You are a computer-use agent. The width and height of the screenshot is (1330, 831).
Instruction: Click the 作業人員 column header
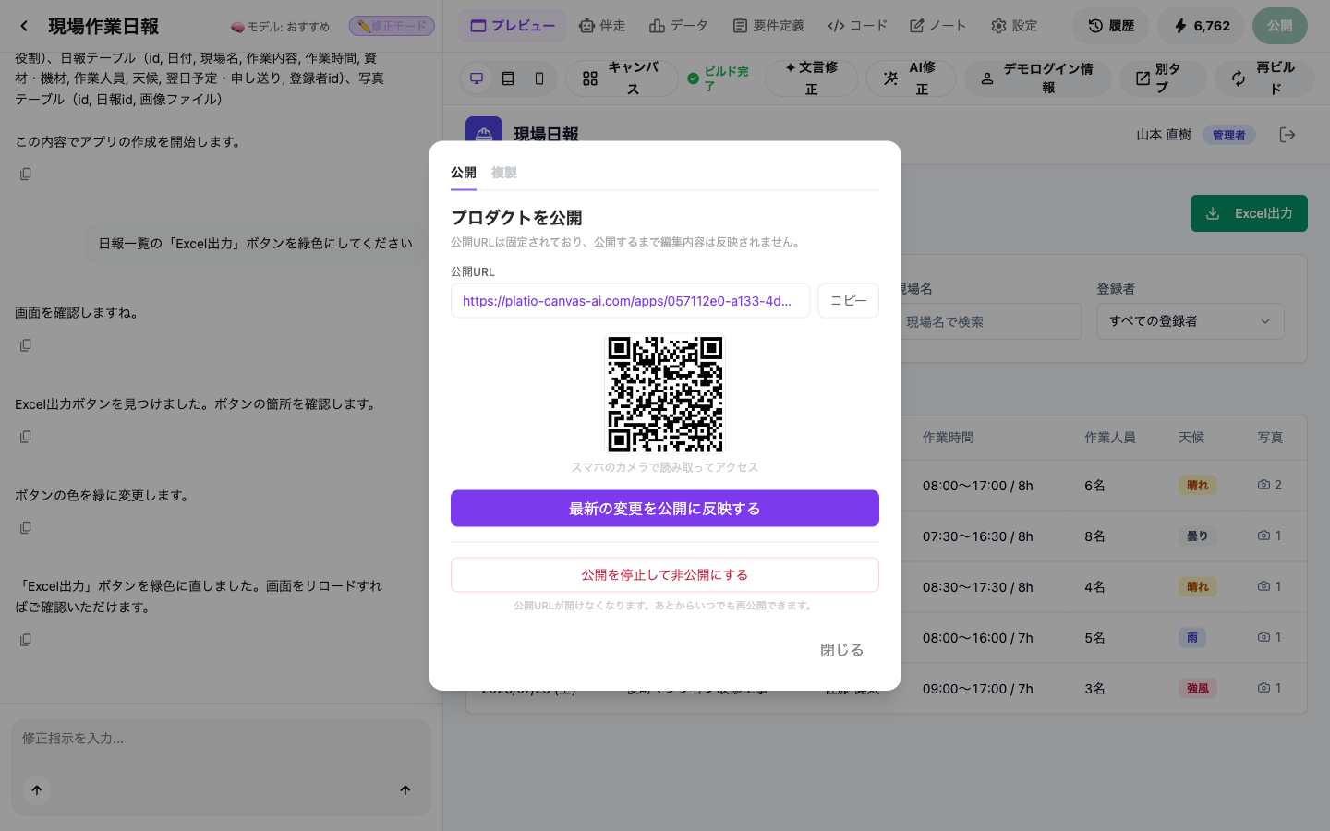coord(1110,438)
